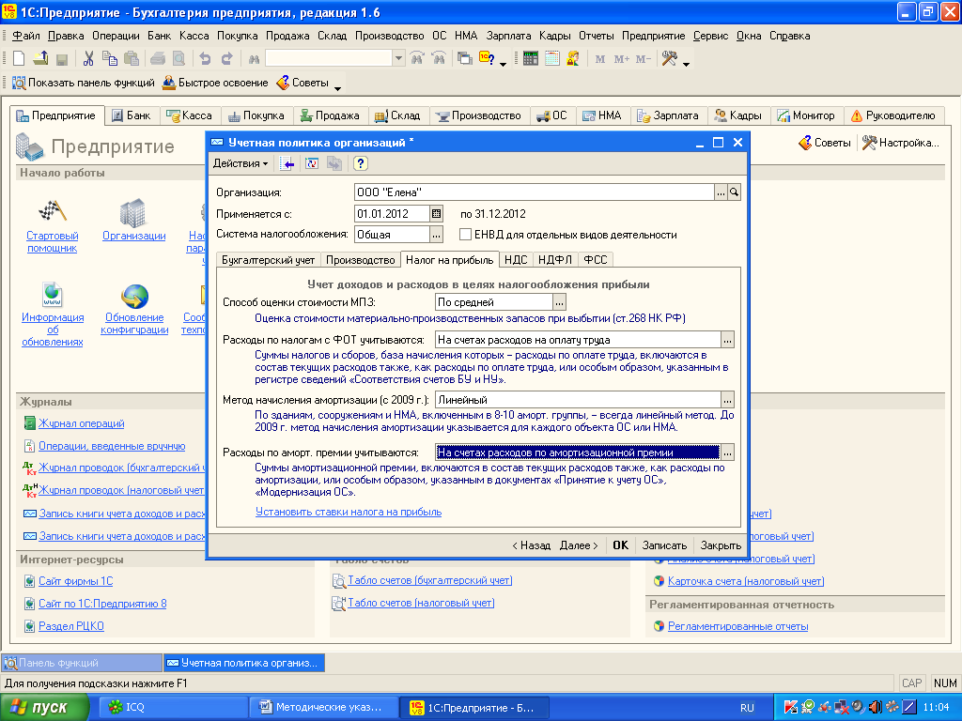Screen dimensions: 962x721
Task: Switch to ФСС tab
Action: click(x=595, y=260)
